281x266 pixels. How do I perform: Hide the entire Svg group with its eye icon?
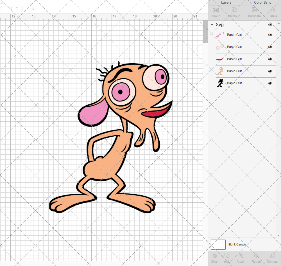coord(270,25)
